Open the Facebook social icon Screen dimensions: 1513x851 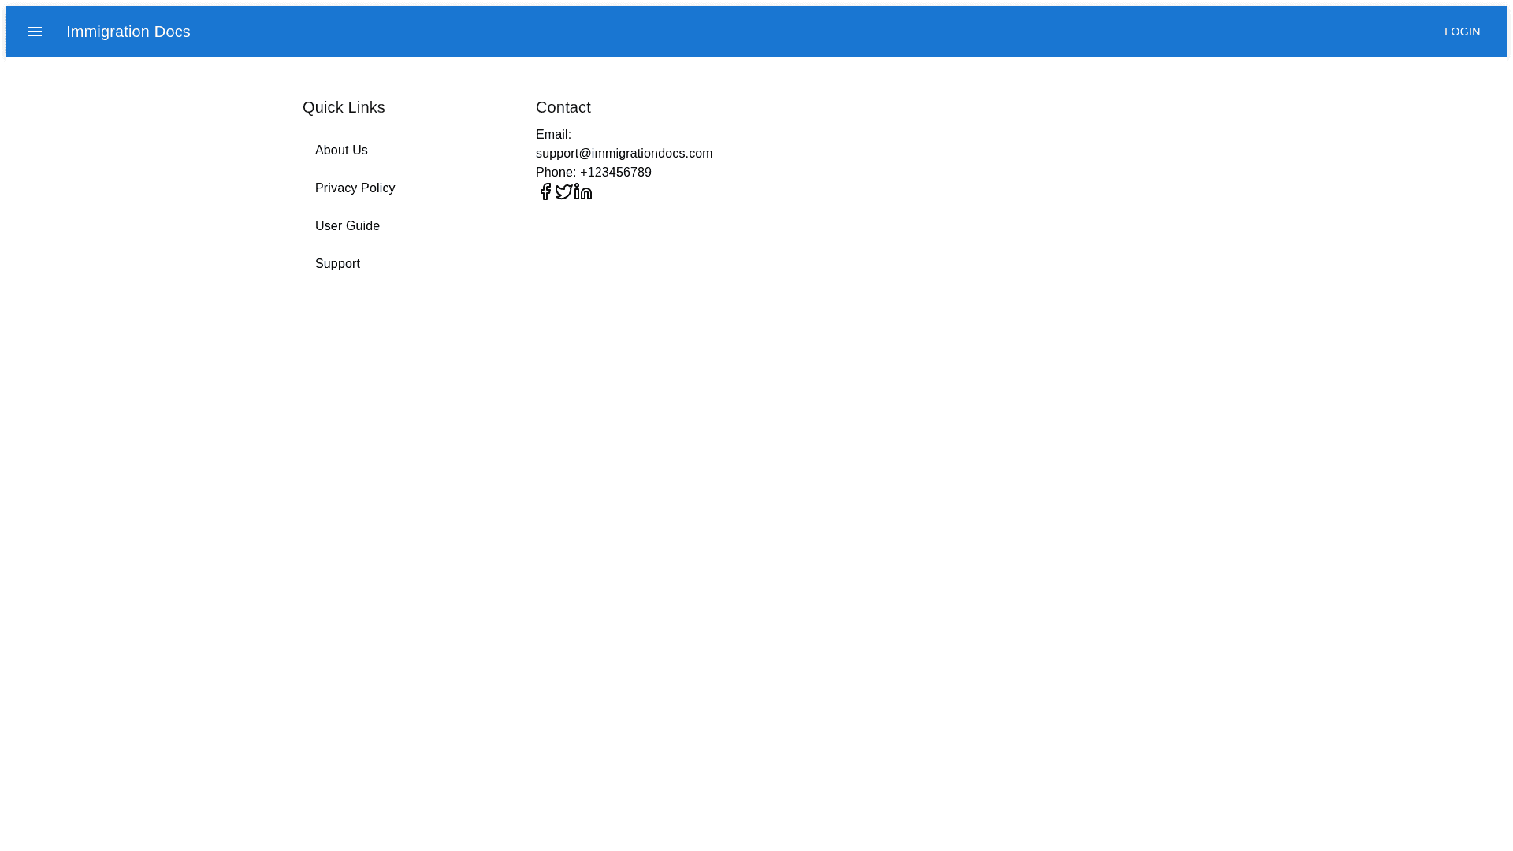(545, 191)
